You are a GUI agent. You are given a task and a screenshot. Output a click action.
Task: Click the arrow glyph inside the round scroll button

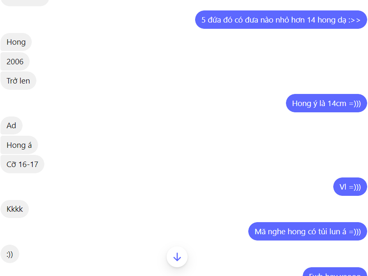coord(177,257)
